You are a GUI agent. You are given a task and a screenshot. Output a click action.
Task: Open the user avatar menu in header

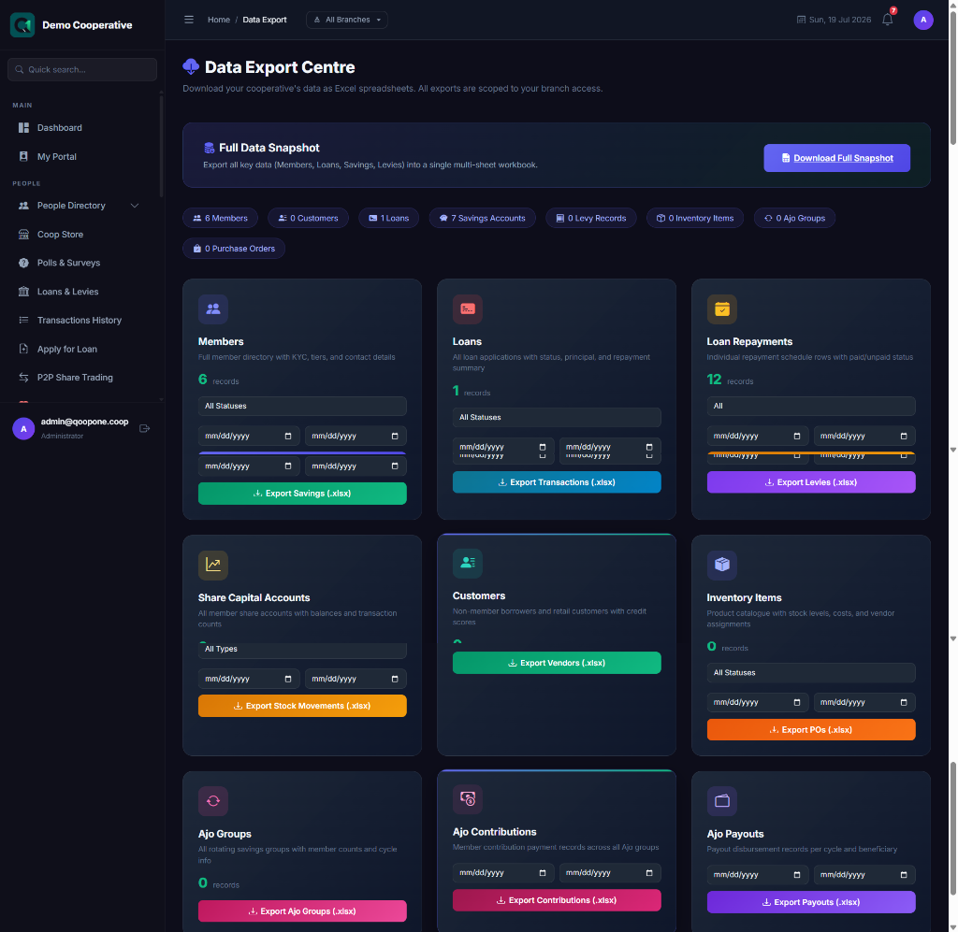(923, 20)
